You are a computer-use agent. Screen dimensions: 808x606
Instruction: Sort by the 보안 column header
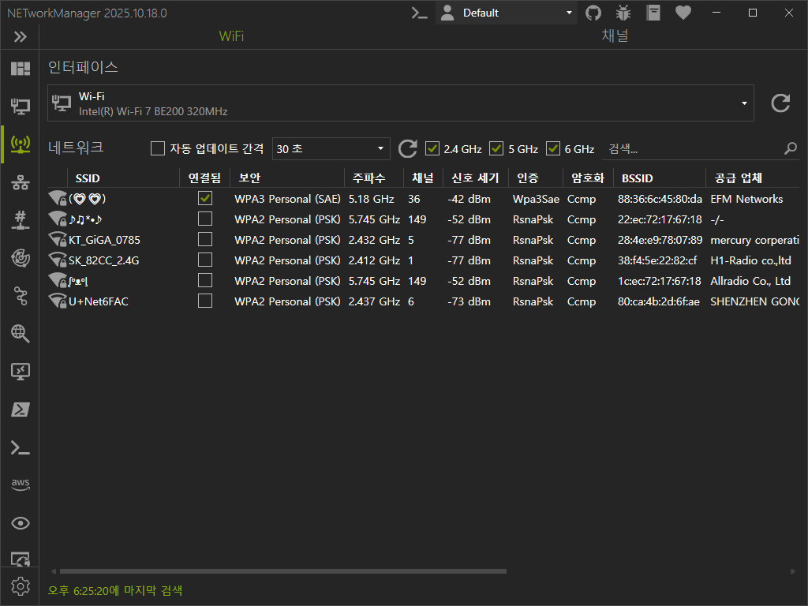pos(287,178)
